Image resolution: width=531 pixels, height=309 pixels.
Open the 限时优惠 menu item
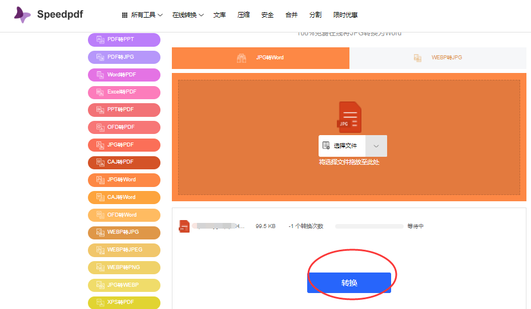[x=345, y=15]
